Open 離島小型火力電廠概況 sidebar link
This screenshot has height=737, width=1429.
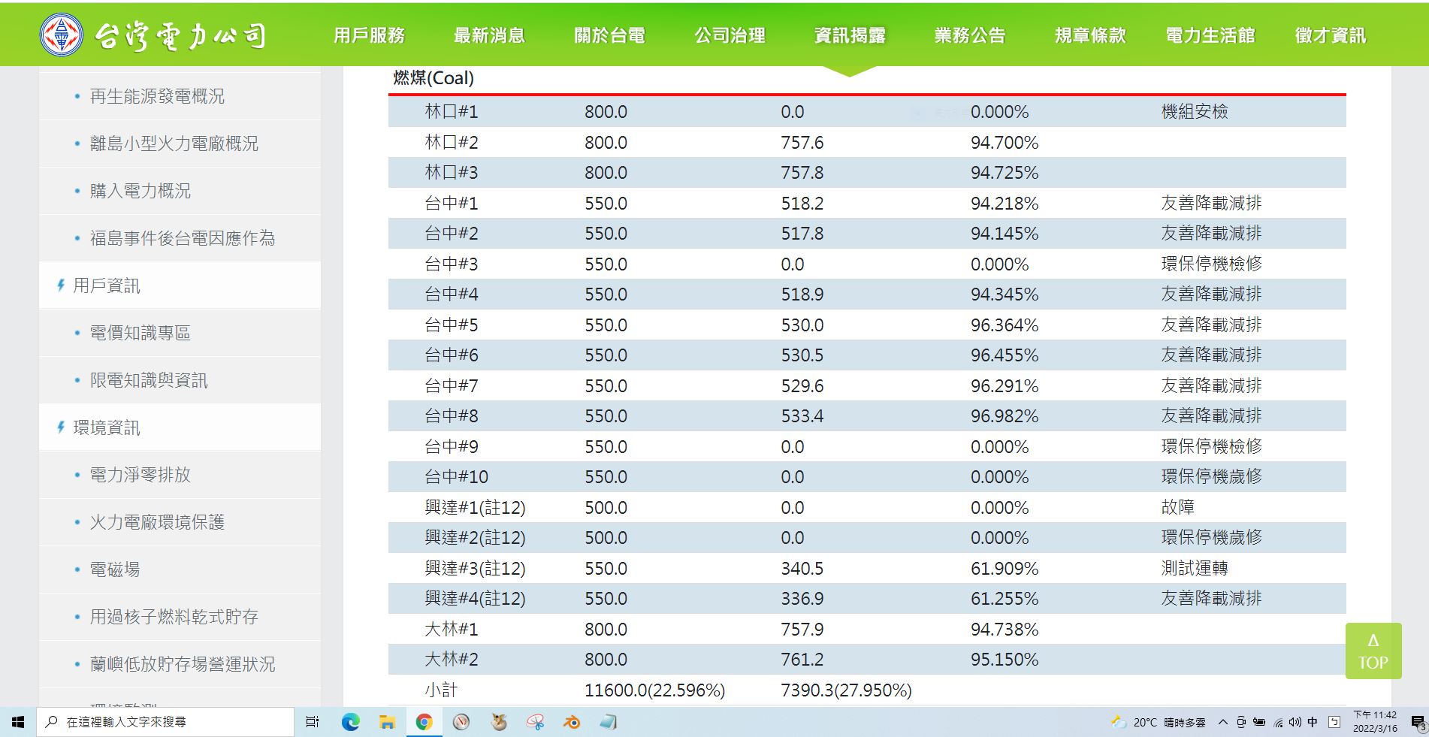coord(174,143)
